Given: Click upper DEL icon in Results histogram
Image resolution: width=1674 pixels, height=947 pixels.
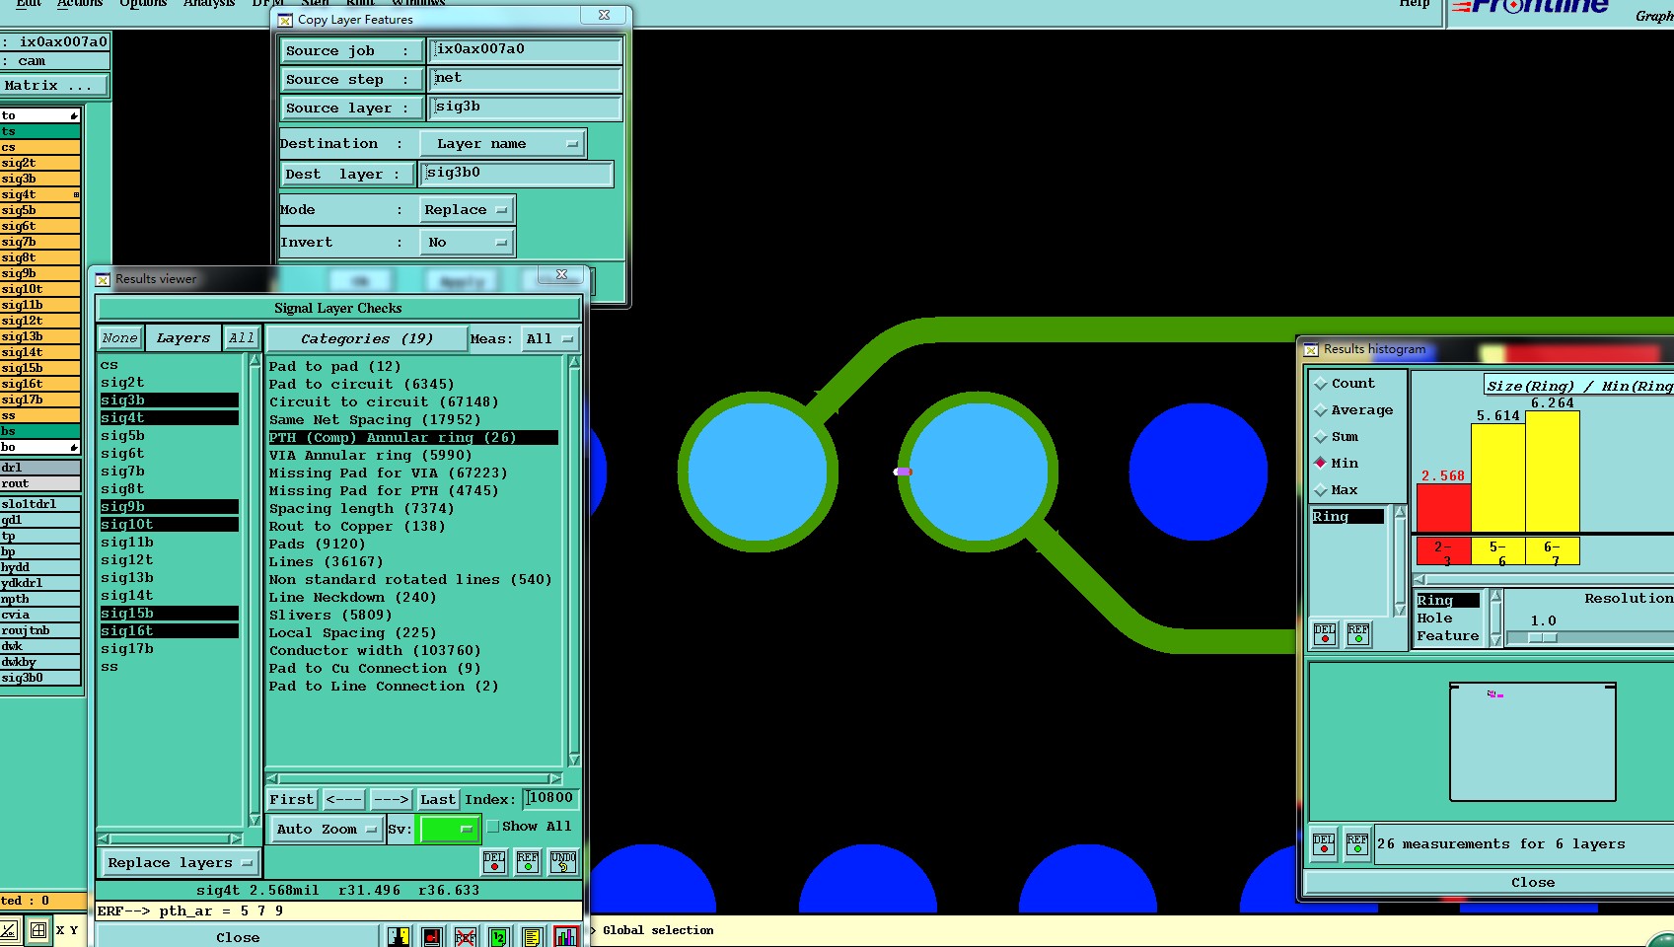Looking at the screenshot, I should (1325, 634).
